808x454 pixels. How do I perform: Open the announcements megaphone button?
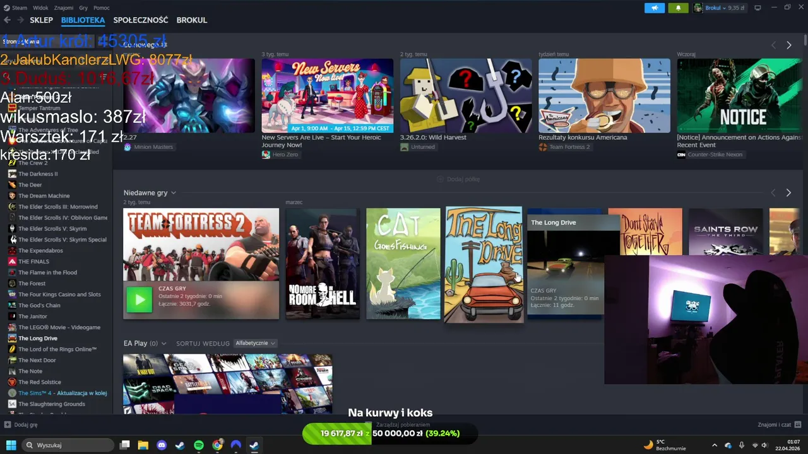pos(655,8)
